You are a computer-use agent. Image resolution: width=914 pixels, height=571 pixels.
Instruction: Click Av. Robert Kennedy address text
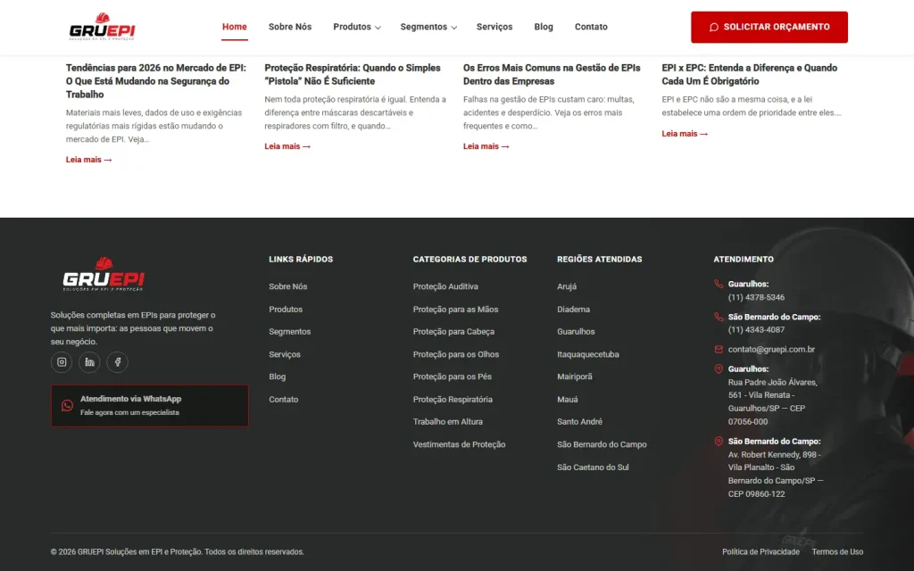[776, 475]
